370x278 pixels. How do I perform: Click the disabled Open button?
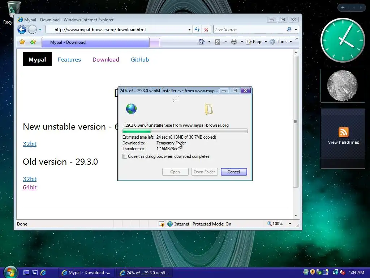point(175,172)
